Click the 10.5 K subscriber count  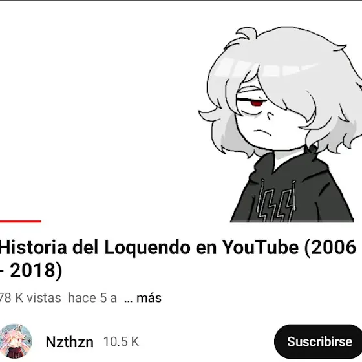point(122,341)
